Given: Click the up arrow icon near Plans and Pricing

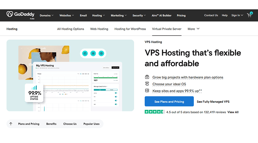Looking at the screenshot, I should click(11, 124).
